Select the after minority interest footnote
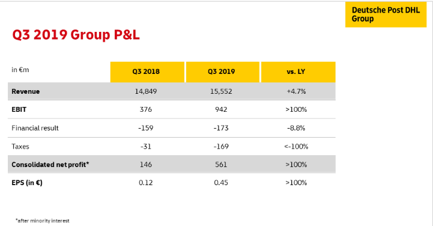Screen dimensions: 433x226 43,221
